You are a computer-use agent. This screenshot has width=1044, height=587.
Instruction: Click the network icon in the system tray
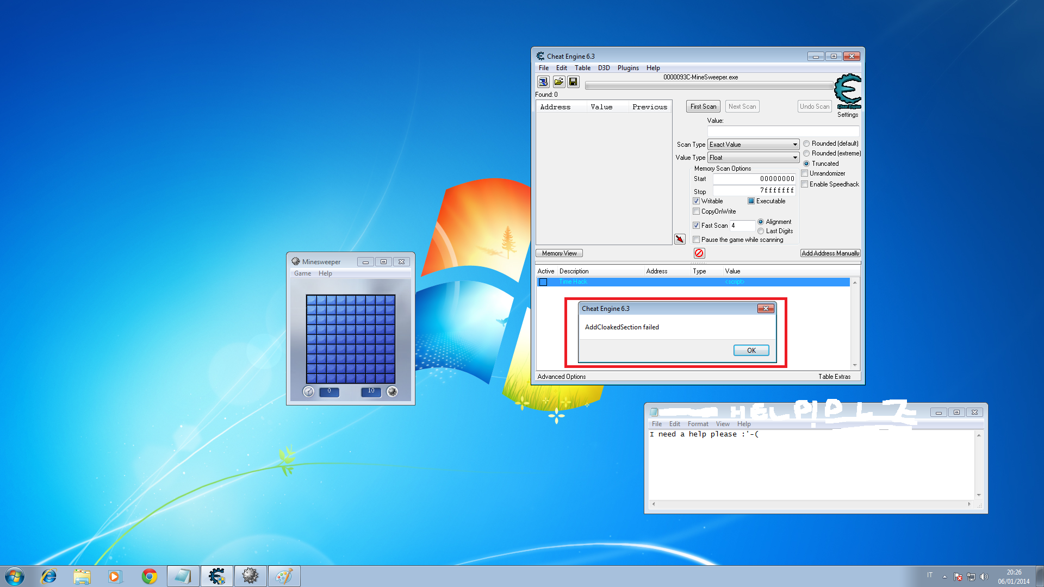pyautogui.click(x=971, y=577)
